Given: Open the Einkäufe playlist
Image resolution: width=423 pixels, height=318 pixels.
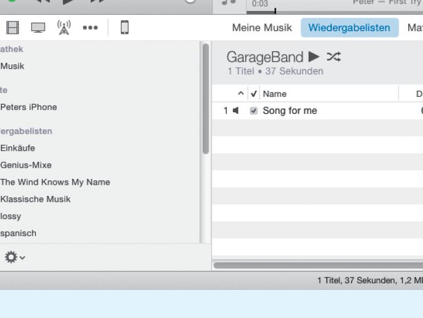Looking at the screenshot, I should click(x=18, y=148).
